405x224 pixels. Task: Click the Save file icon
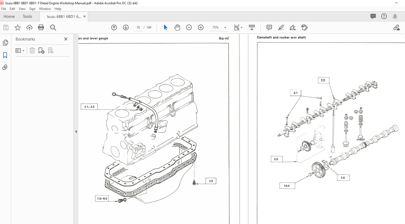[x=6, y=27]
